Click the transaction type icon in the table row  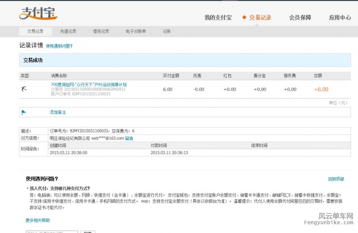[24, 89]
